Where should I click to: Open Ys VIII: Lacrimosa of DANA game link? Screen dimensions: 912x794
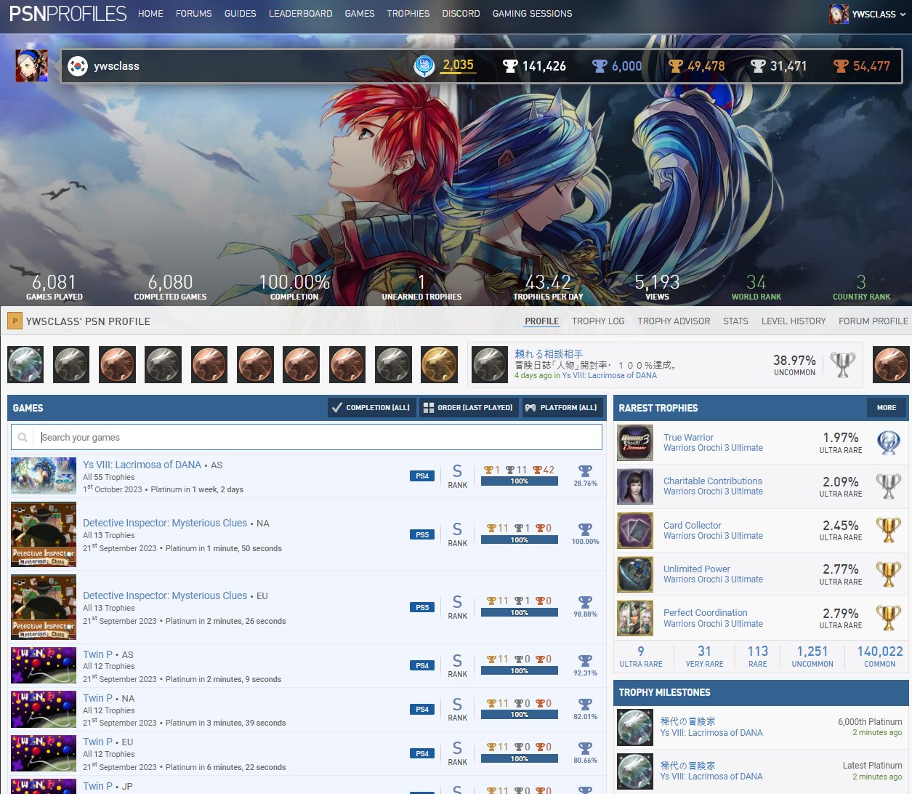(x=142, y=465)
